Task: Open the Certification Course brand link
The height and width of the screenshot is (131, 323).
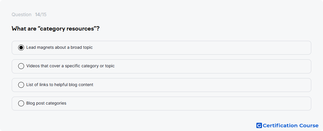Action: (287, 125)
